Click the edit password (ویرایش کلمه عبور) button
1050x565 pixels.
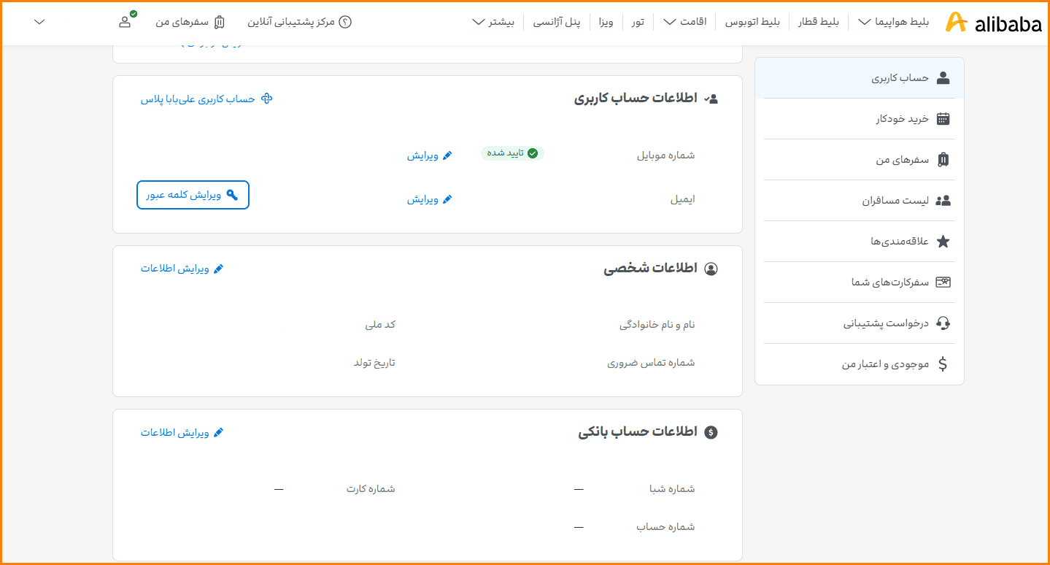pos(193,195)
